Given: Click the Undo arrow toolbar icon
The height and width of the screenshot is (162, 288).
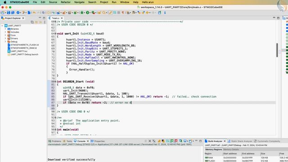Looking at the screenshot, I should coord(34,13).
